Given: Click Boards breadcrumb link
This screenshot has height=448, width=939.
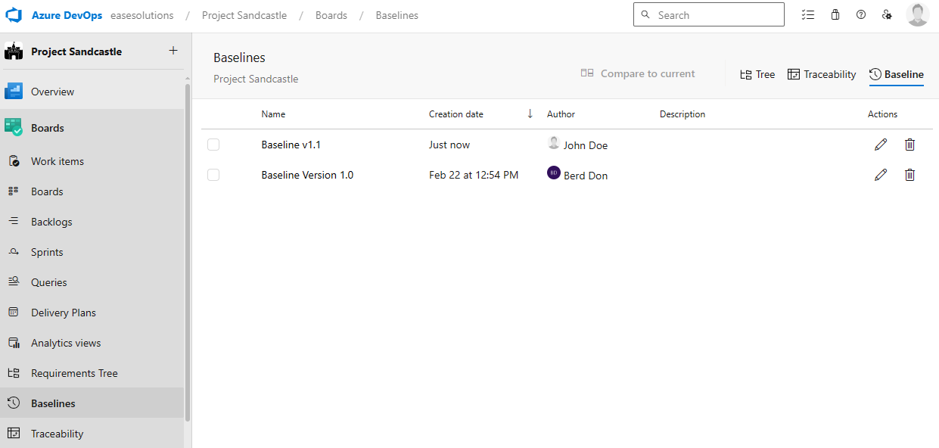Looking at the screenshot, I should 331,15.
